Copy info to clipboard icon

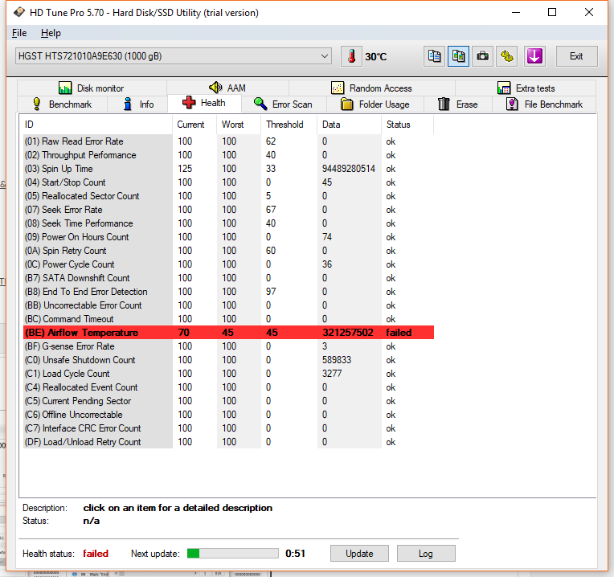point(434,56)
